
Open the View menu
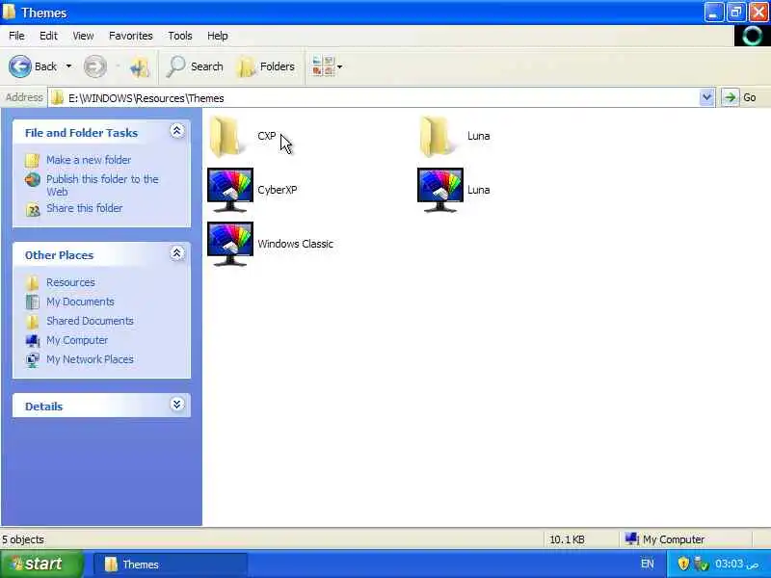(x=83, y=36)
